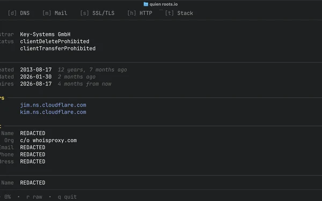Go to the HTTP tab

click(x=140, y=13)
